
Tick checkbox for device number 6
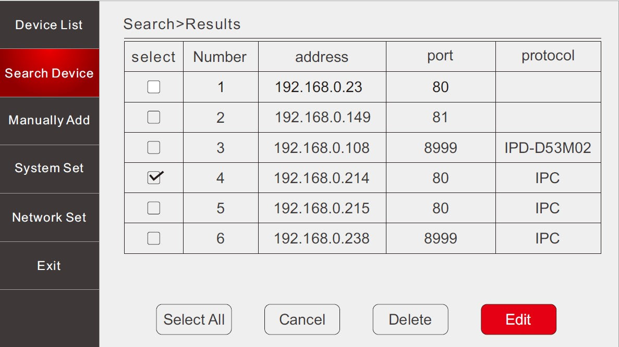point(154,238)
